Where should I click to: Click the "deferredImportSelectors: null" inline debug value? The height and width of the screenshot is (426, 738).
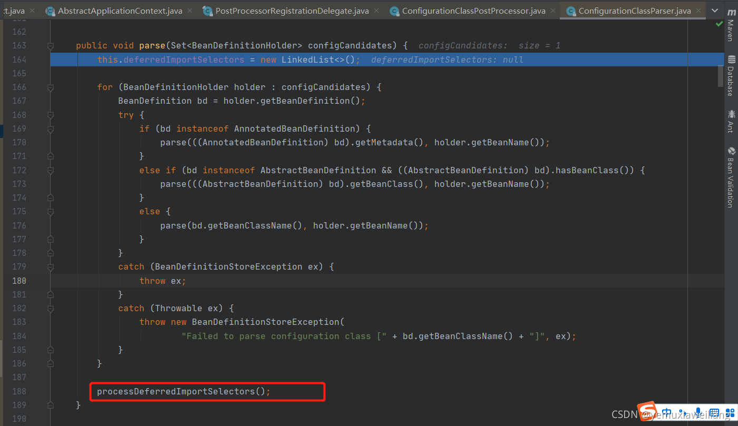click(448, 60)
